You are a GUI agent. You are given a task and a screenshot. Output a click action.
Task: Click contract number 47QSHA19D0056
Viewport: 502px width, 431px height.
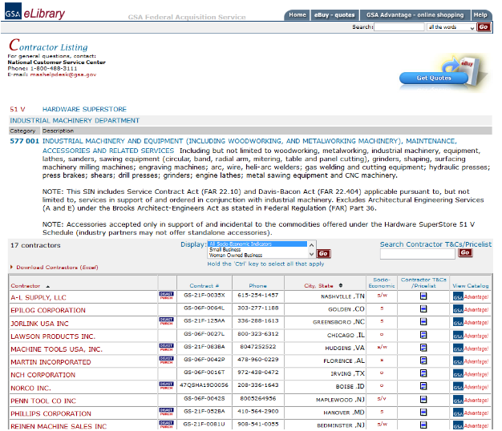click(x=204, y=385)
